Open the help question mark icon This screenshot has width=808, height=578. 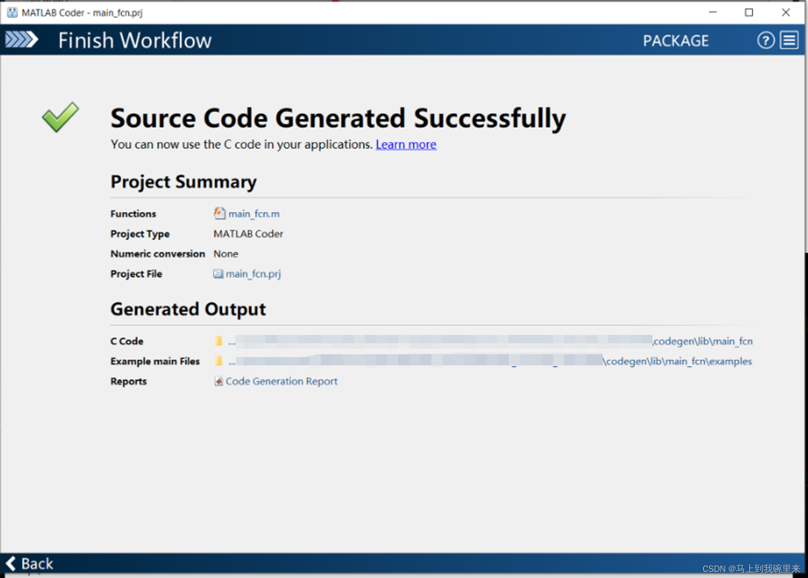pos(766,41)
